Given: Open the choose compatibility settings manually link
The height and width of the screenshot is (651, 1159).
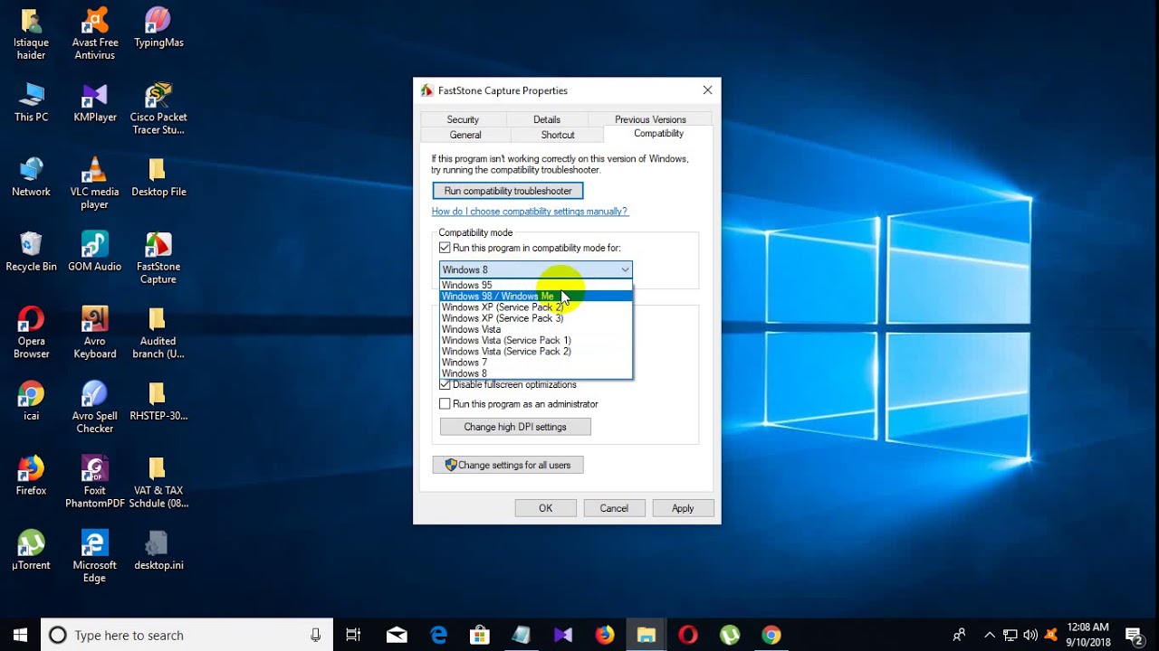Looking at the screenshot, I should (x=530, y=212).
